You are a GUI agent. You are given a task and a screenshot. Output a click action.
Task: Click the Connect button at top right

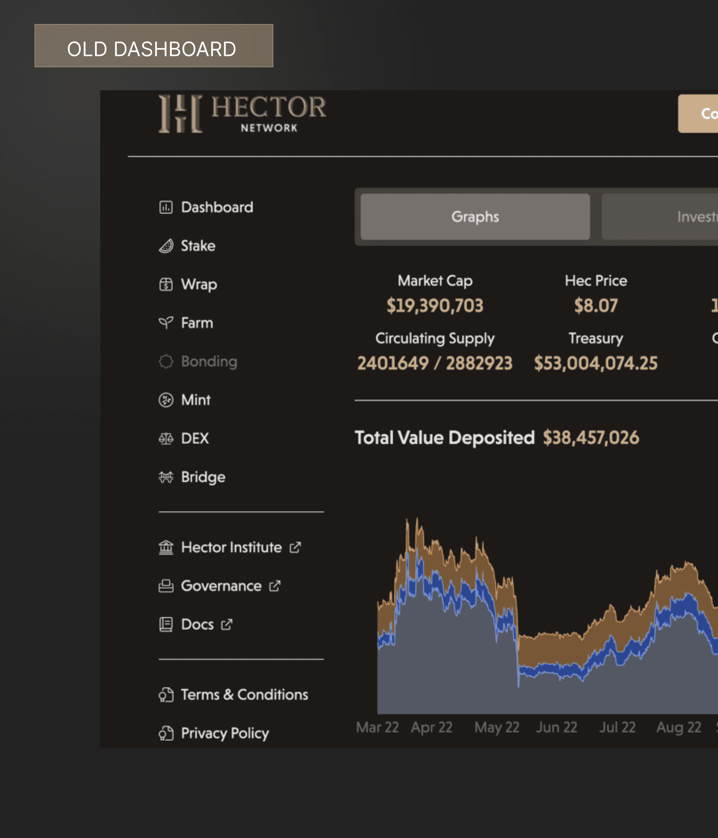(x=701, y=114)
